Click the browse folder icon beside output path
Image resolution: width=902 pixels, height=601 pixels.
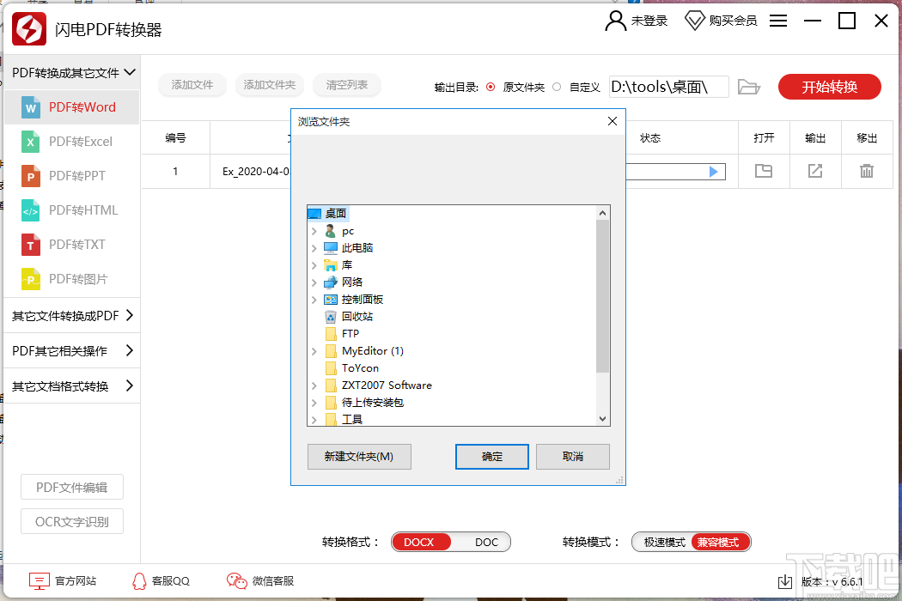click(x=748, y=86)
